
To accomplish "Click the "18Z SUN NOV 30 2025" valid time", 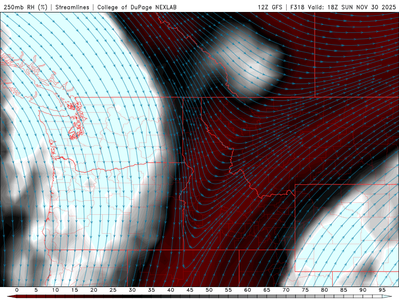I will click(362, 7).
